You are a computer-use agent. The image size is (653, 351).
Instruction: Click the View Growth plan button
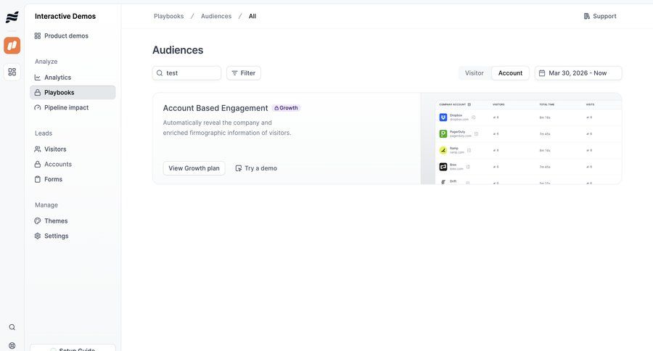click(x=194, y=168)
